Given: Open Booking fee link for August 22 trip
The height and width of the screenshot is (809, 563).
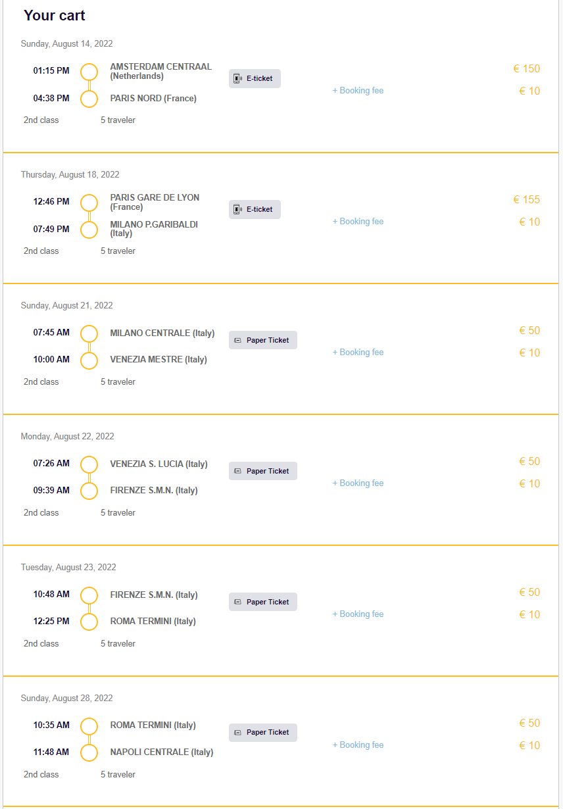Looking at the screenshot, I should coord(358,483).
